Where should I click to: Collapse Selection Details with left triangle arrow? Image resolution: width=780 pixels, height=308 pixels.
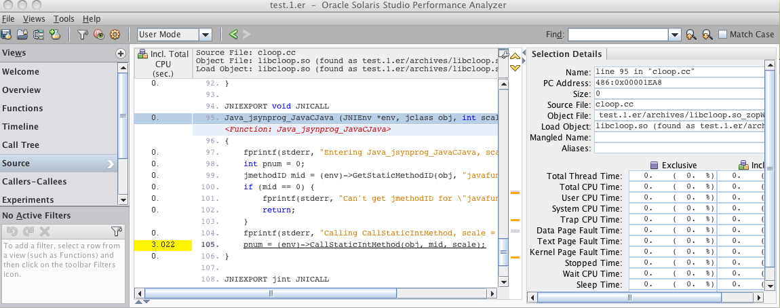tap(524, 52)
